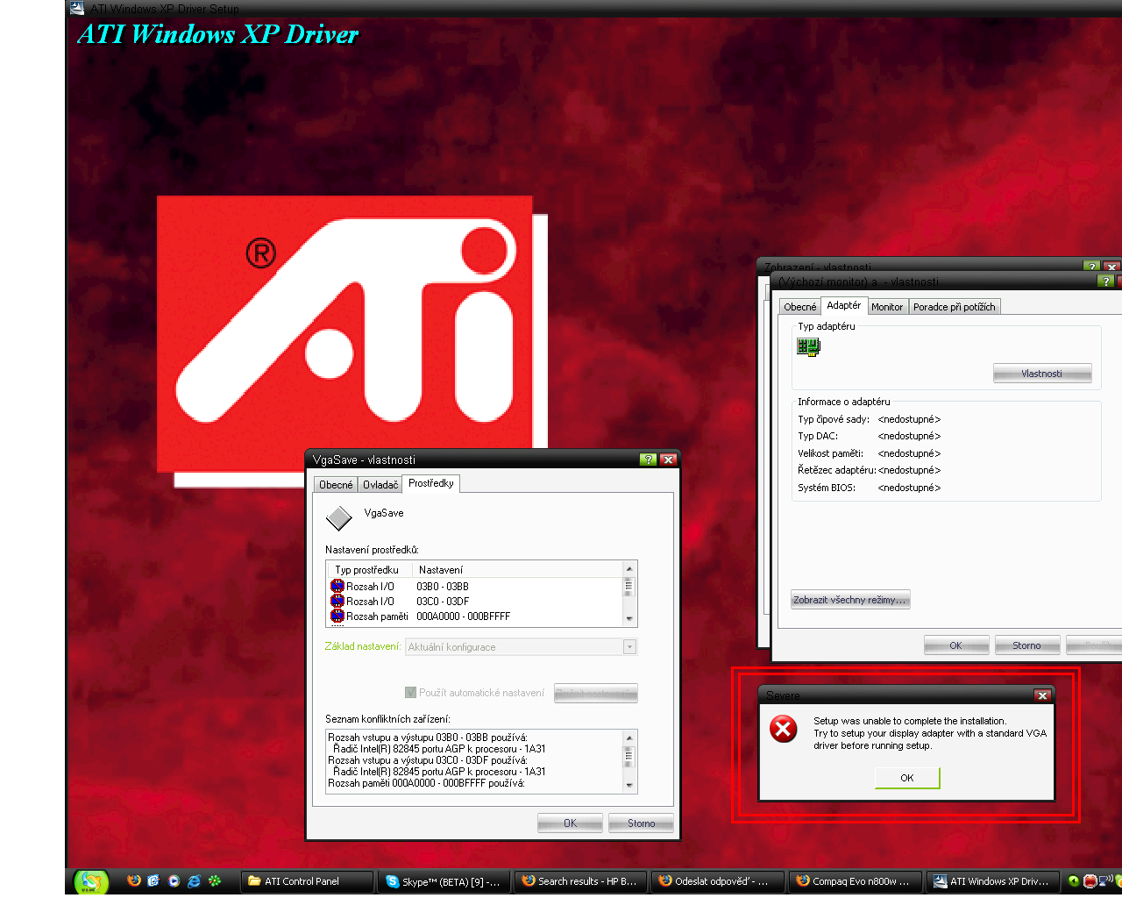Click the Firefox quick launch icon

pos(134,880)
